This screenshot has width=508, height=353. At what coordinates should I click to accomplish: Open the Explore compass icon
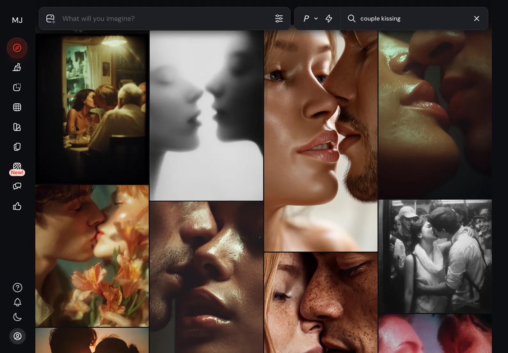(x=17, y=48)
